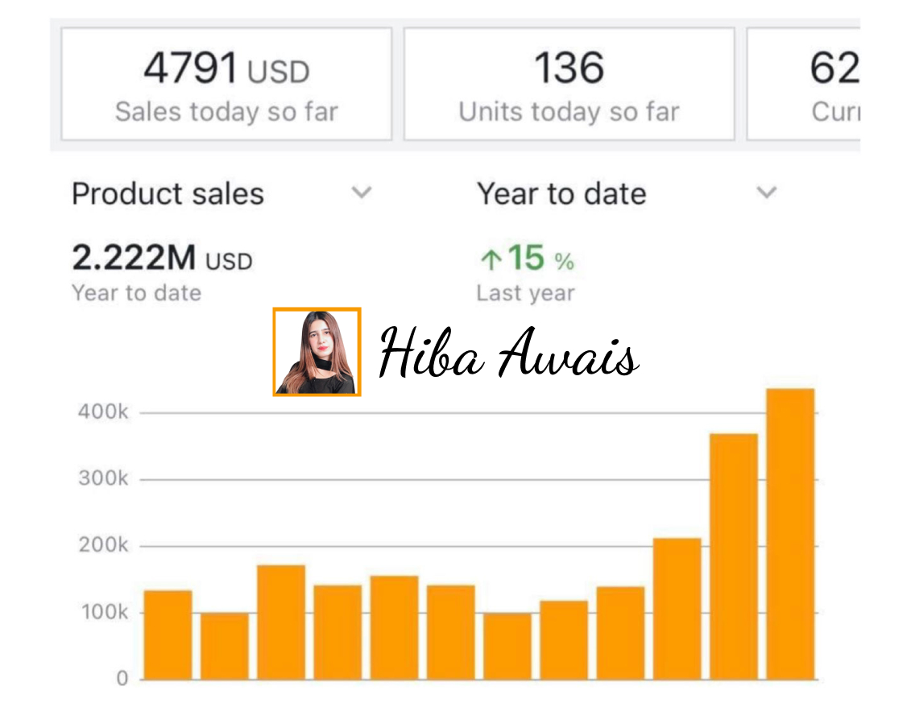Open the Units today so far card
Image resolution: width=911 pixels, height=703 pixels.
pyautogui.click(x=569, y=84)
